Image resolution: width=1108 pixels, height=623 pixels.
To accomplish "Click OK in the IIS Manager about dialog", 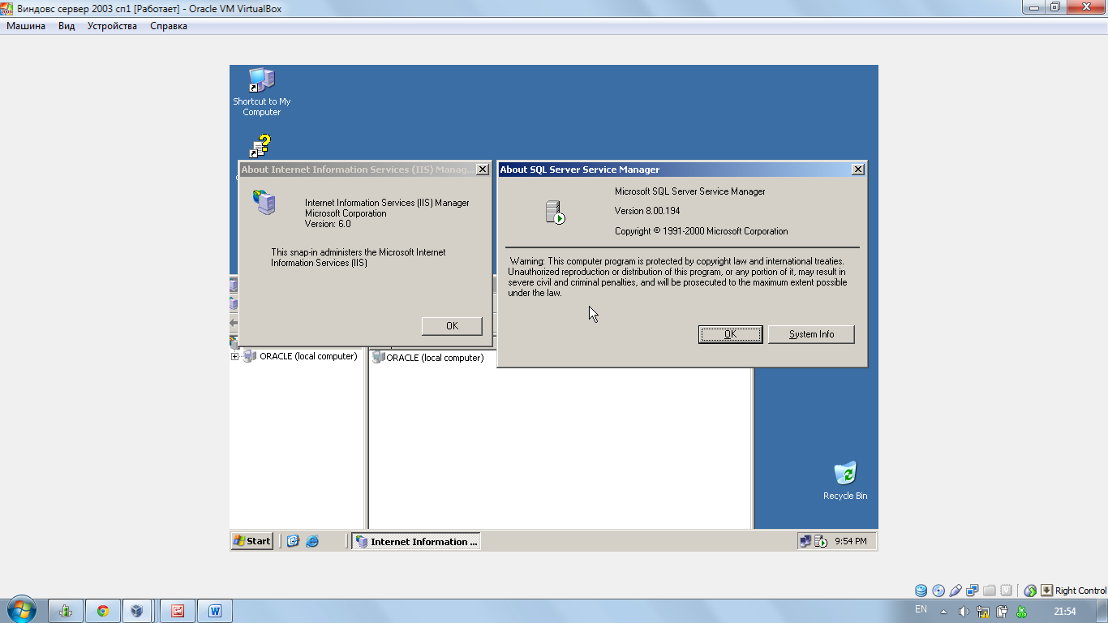I will click(452, 325).
